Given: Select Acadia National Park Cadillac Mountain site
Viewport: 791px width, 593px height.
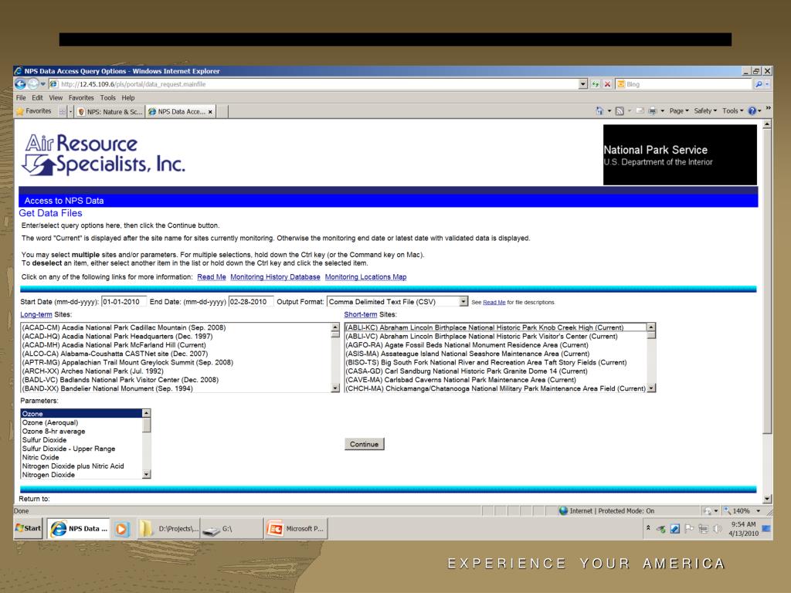Looking at the screenshot, I should tap(175, 327).
